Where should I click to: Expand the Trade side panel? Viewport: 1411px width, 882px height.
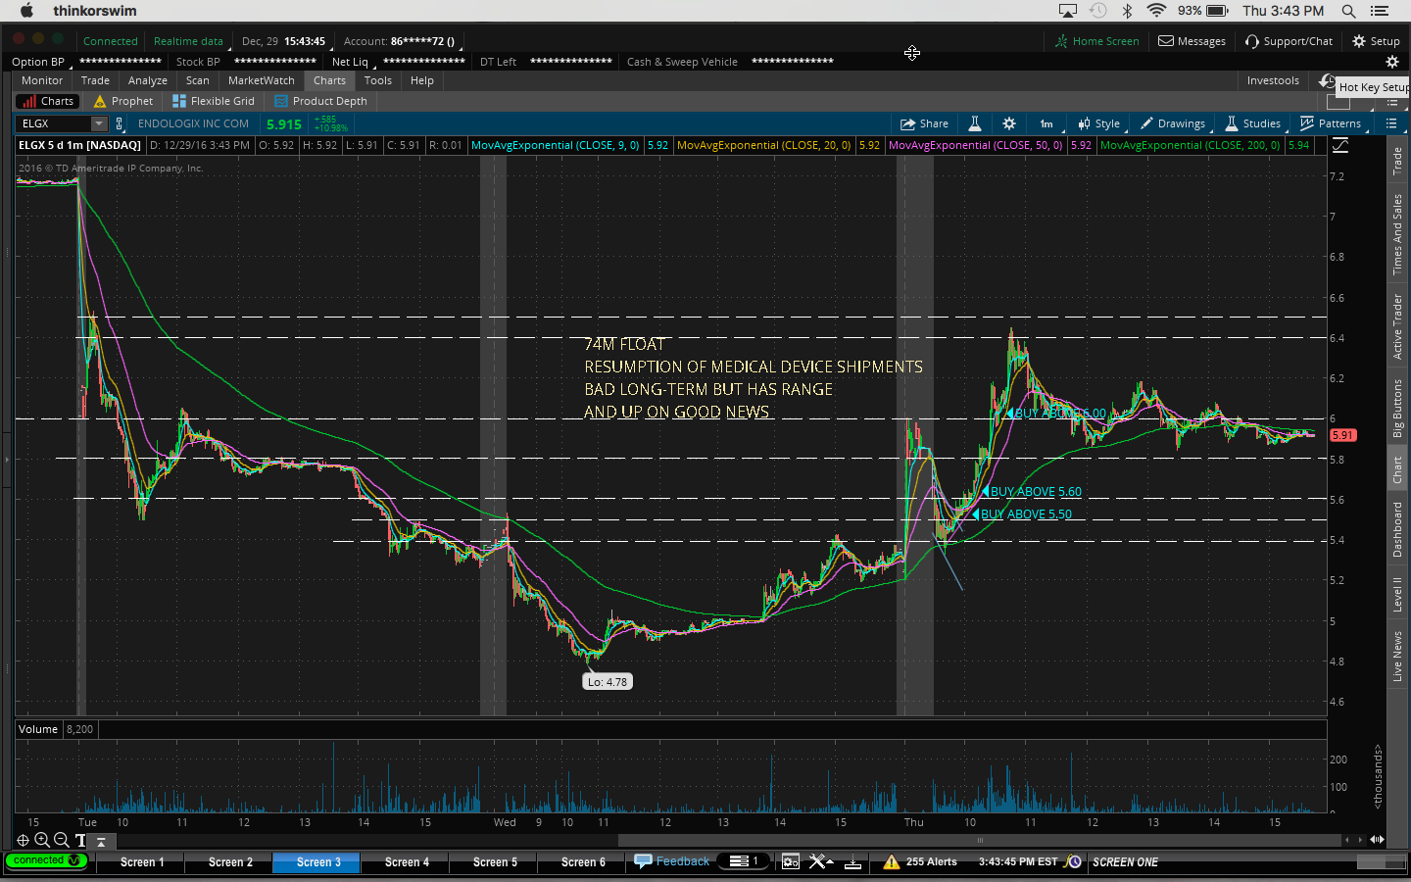1398,161
